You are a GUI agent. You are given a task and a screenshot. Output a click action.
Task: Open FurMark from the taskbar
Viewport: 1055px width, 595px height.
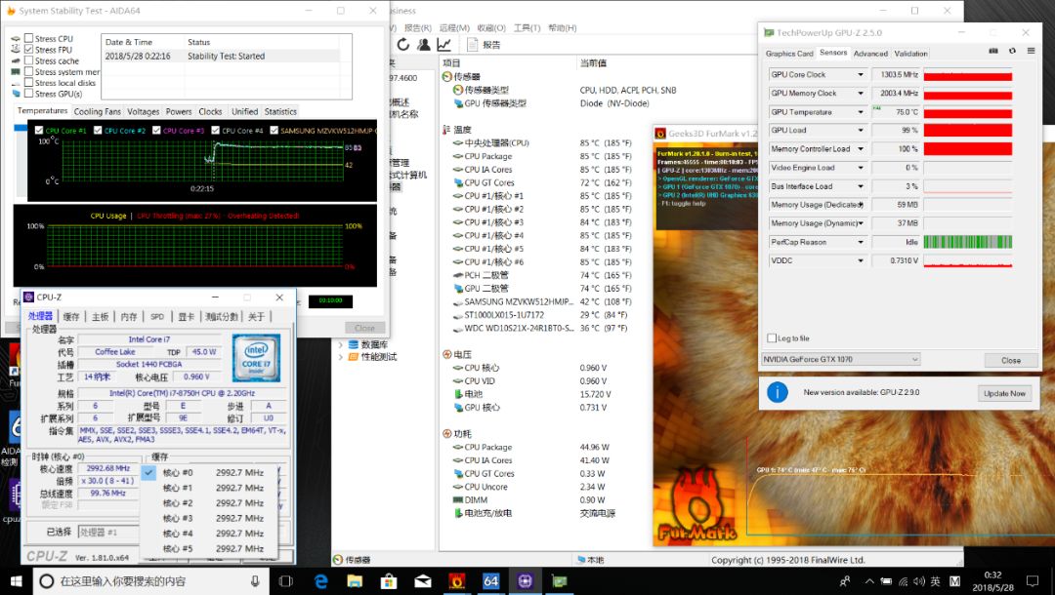[x=457, y=579]
